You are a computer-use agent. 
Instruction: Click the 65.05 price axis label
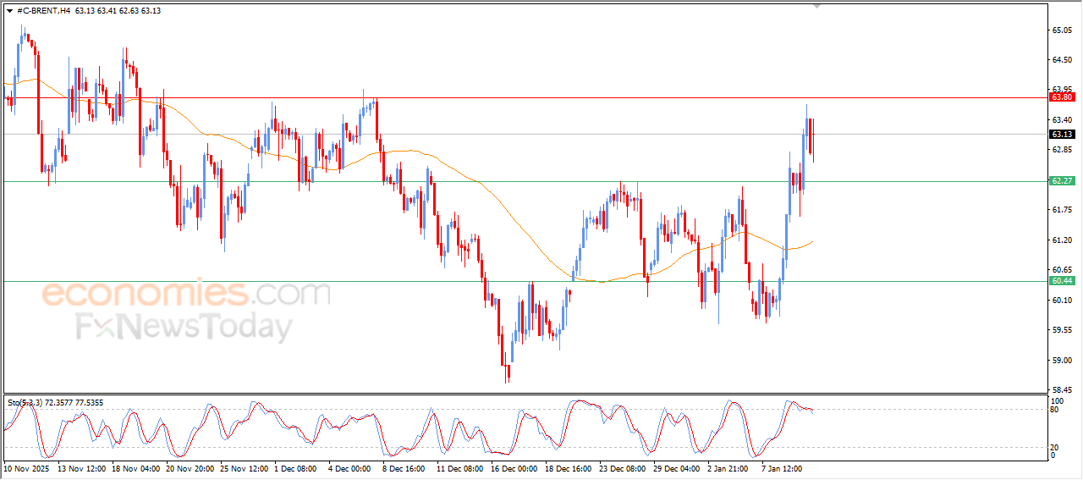click(x=1061, y=30)
